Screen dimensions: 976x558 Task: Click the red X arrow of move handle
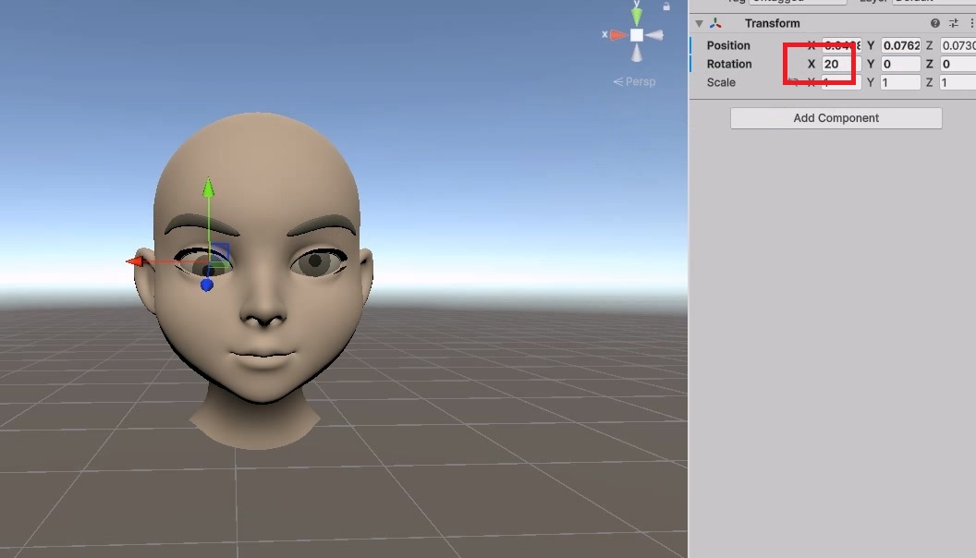[134, 261]
